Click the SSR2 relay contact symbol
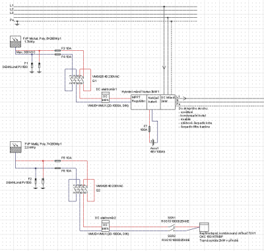The height and width of the screenshot is (251, 264). pyautogui.click(x=172, y=231)
